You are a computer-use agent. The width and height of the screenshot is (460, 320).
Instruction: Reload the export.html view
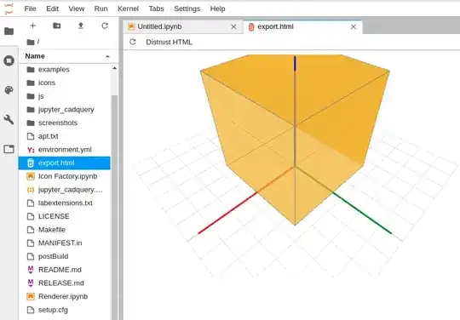coord(133,42)
